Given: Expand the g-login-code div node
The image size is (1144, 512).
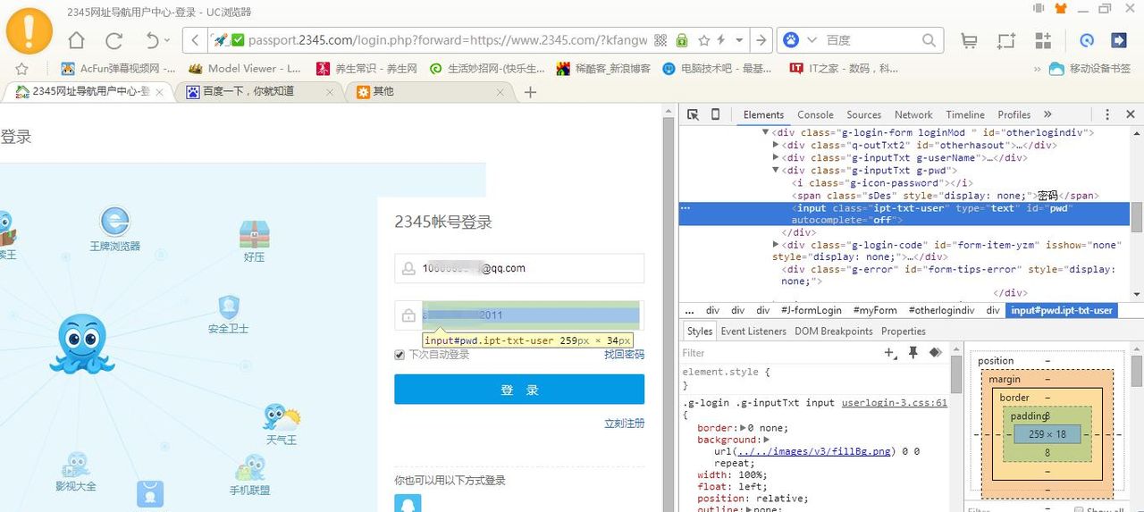Looking at the screenshot, I should pyautogui.click(x=776, y=245).
